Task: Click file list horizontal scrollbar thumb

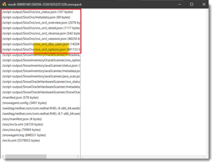Action: [26, 156]
